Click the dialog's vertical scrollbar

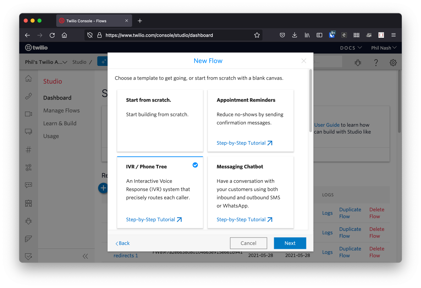pyautogui.click(x=311, y=101)
